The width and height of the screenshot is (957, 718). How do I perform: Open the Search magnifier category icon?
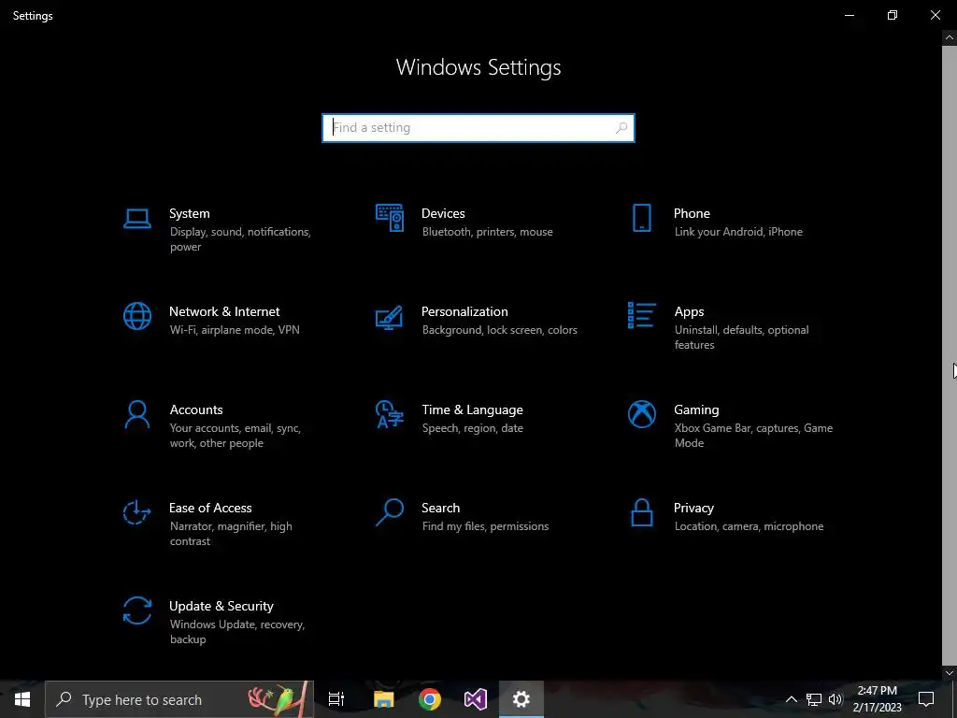[390, 513]
